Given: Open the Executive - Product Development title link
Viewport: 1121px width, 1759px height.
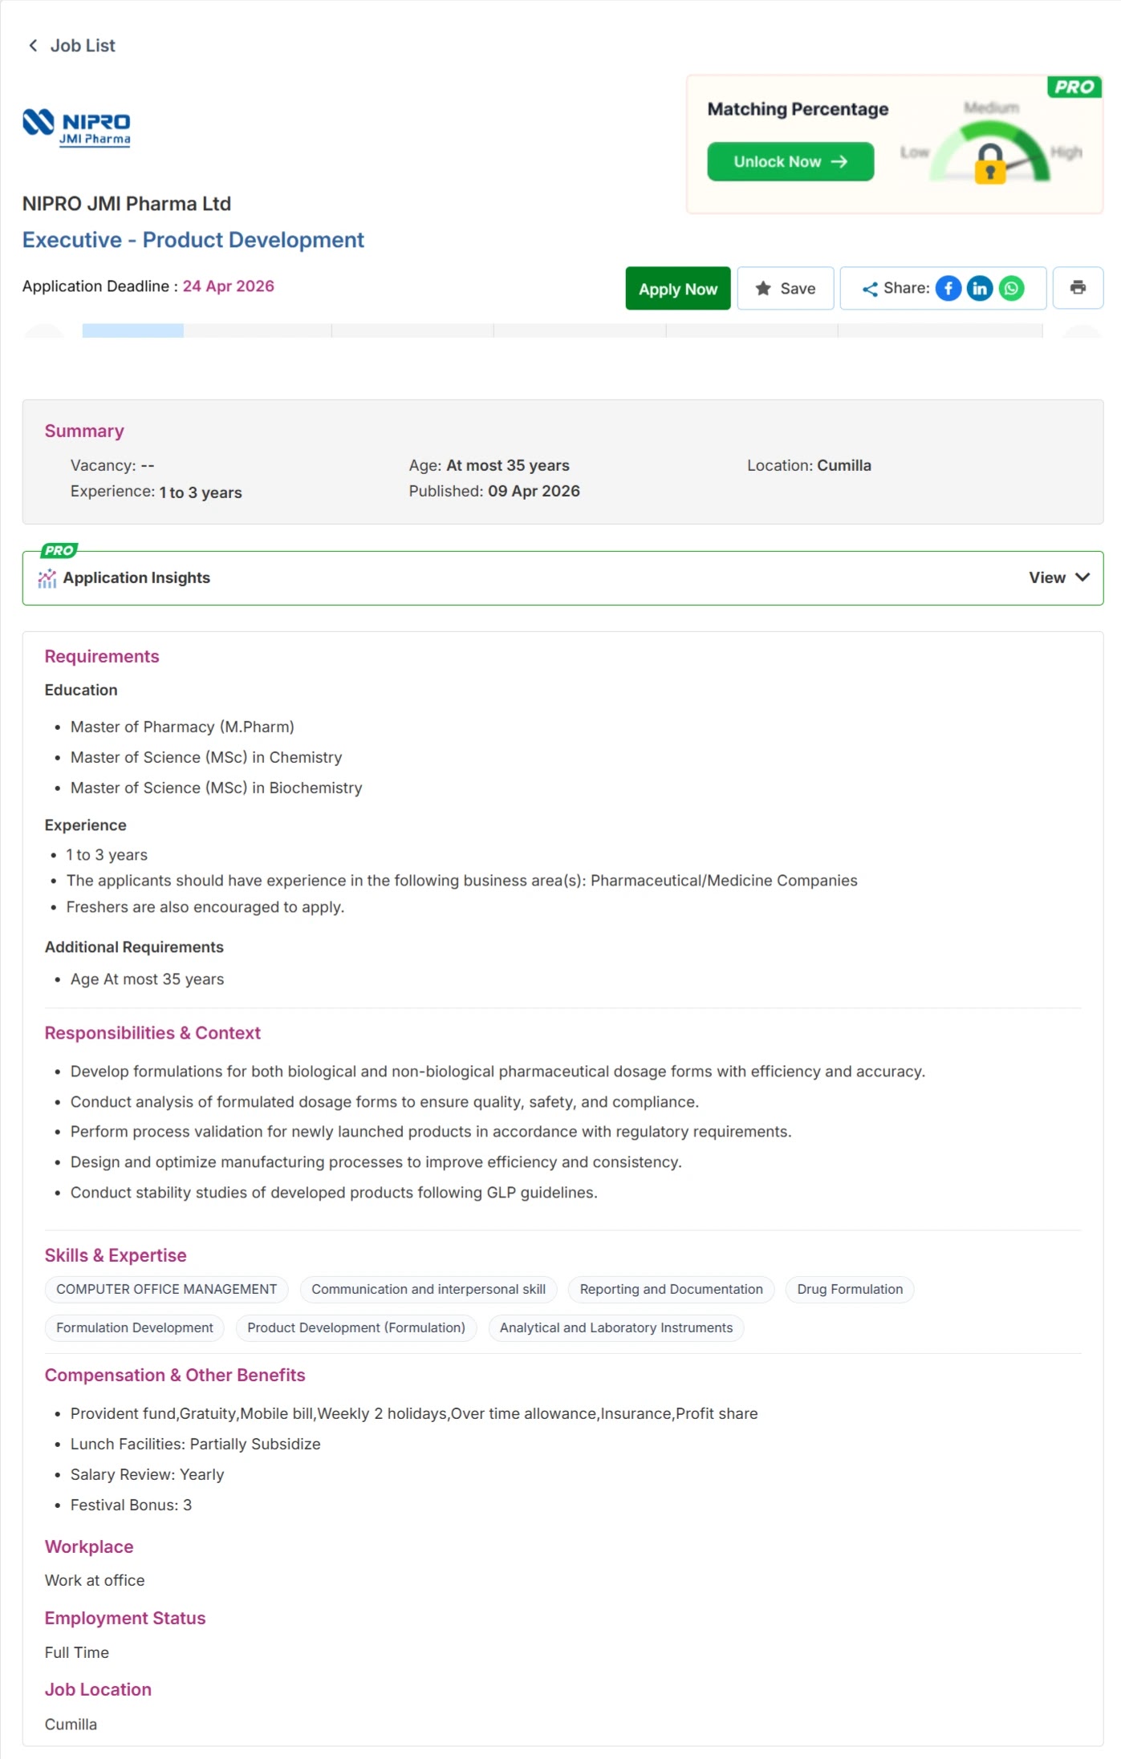Looking at the screenshot, I should coord(193,240).
